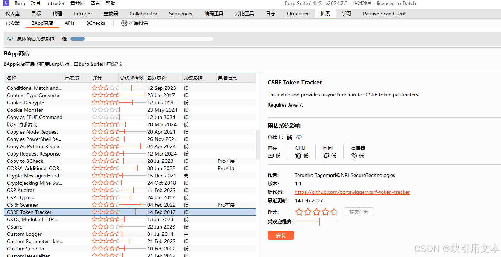The width and height of the screenshot is (501, 257).
Task: Click the star rating of Cookie Monster row
Action: (106, 110)
